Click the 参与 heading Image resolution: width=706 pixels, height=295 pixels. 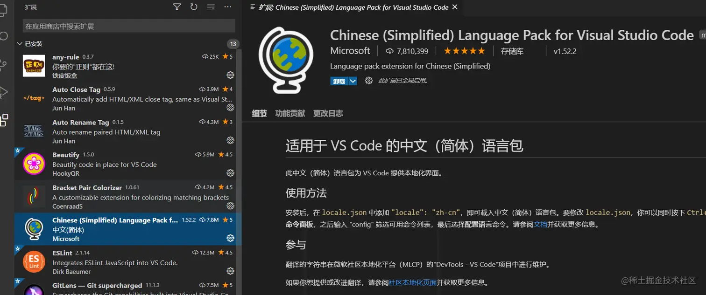click(x=296, y=245)
